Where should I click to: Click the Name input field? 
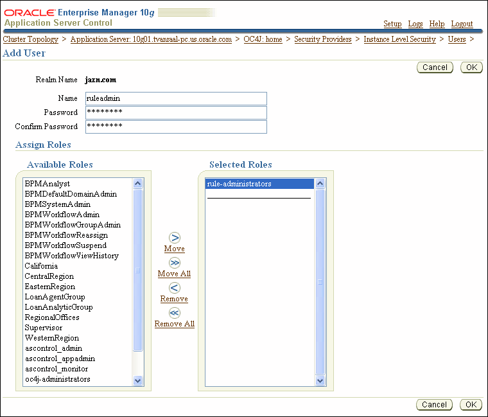click(x=176, y=98)
